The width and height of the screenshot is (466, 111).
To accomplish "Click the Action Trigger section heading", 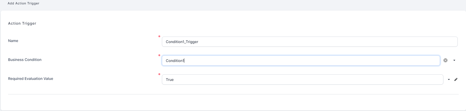I will [22, 23].
